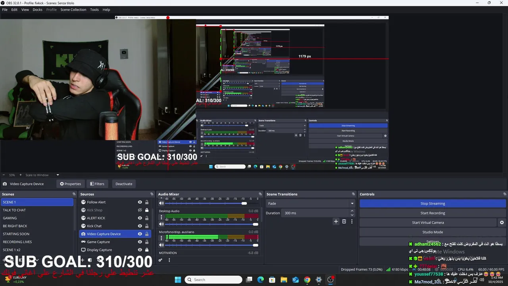Open the Edit menu
This screenshot has width=508, height=286.
click(14, 10)
